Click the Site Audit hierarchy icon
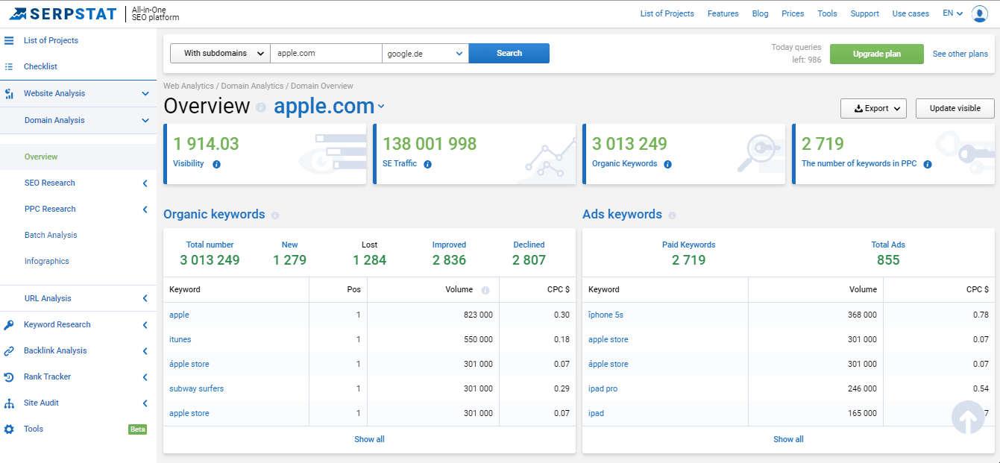 pyautogui.click(x=9, y=403)
